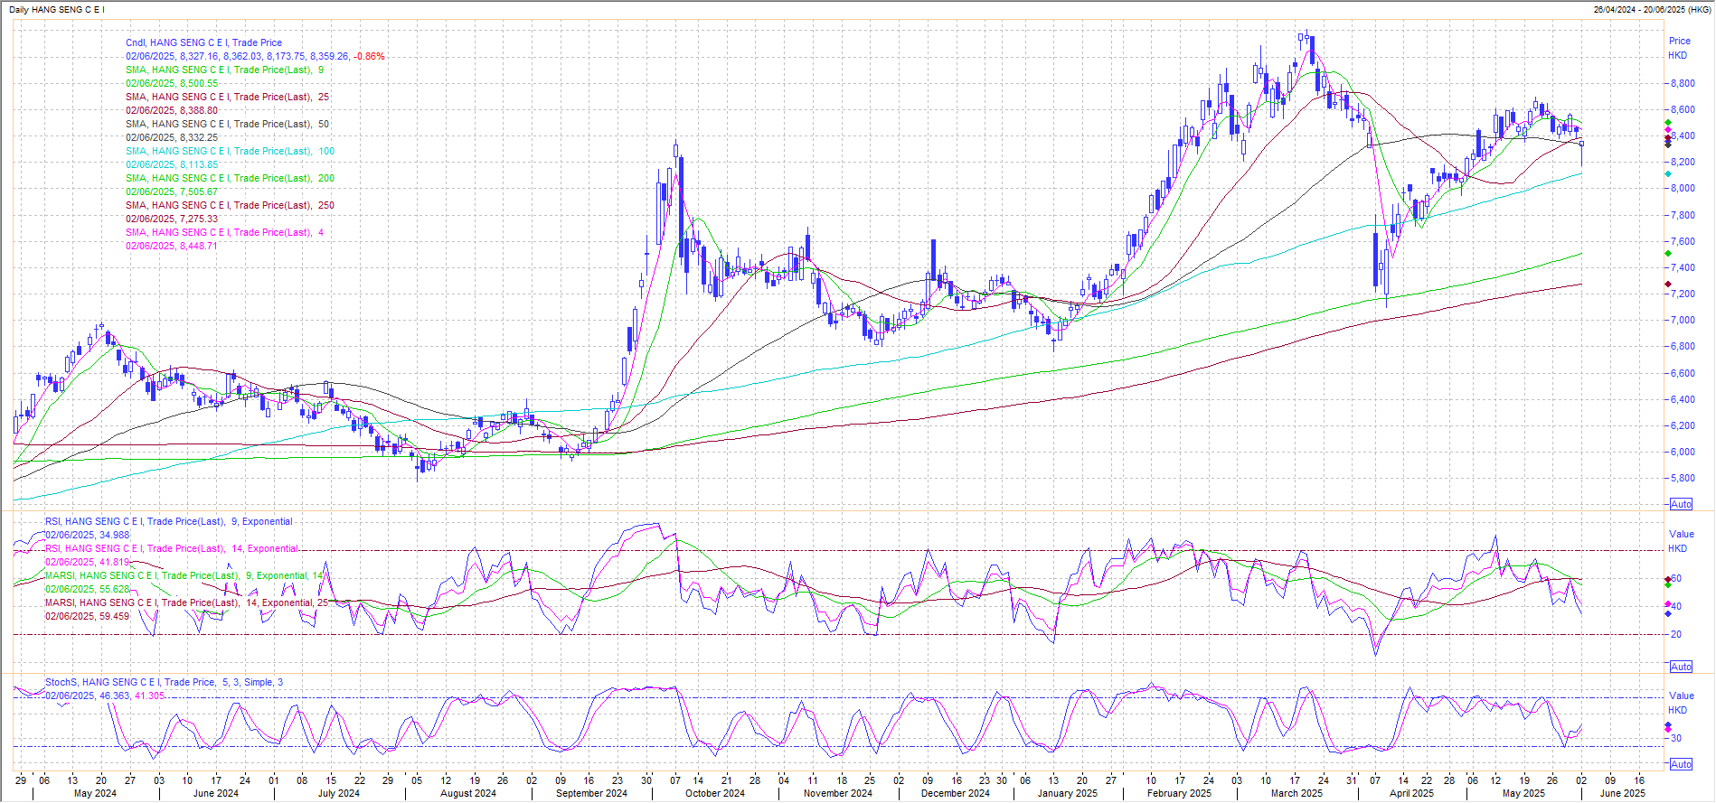Image resolution: width=1716 pixels, height=803 pixels.
Task: Click the Auto button of the RSI panel
Action: pyautogui.click(x=1681, y=667)
